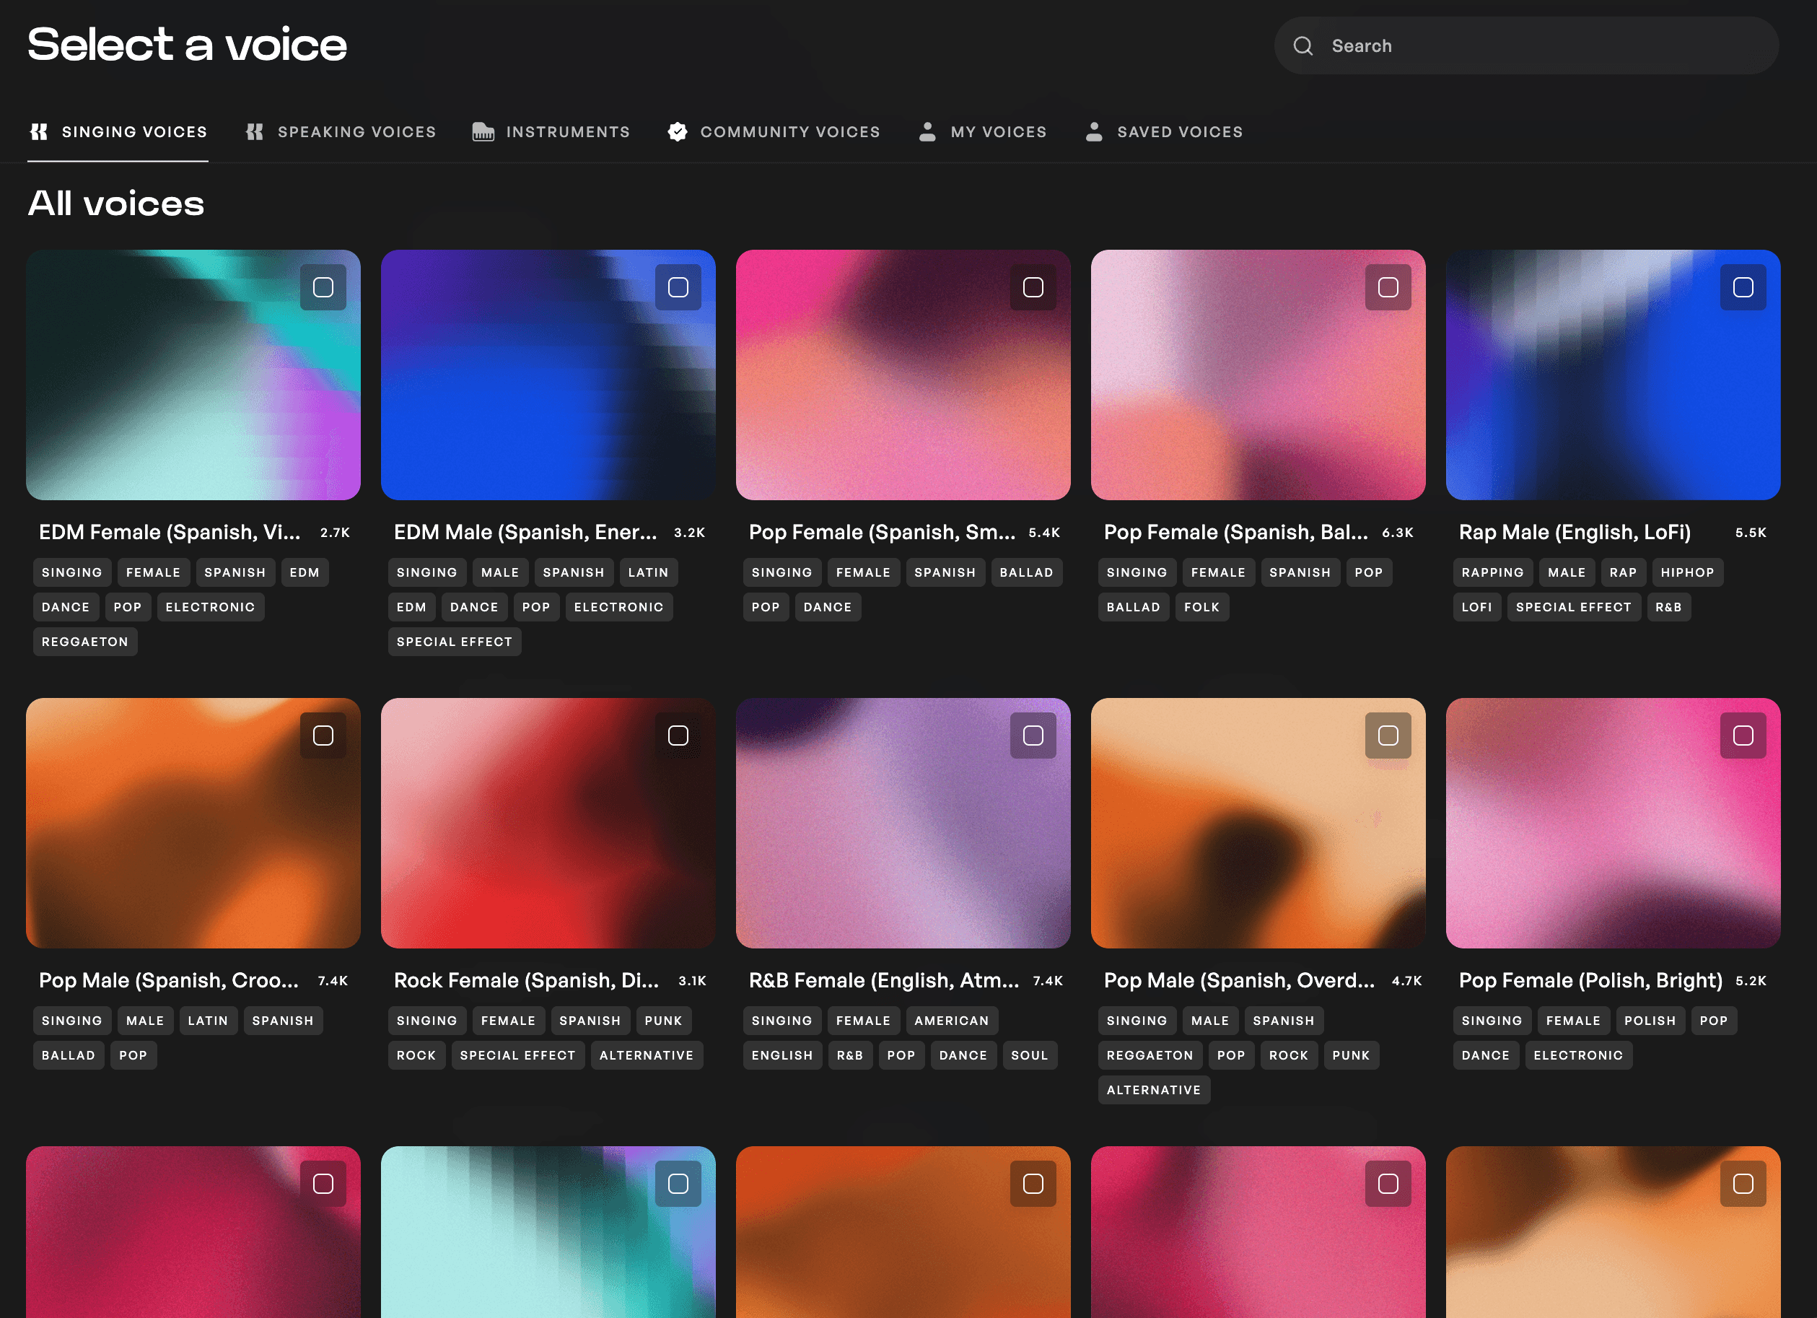
Task: Tick the checkbox on Pop Female Spanish Sm... card
Action: [x=1033, y=287]
